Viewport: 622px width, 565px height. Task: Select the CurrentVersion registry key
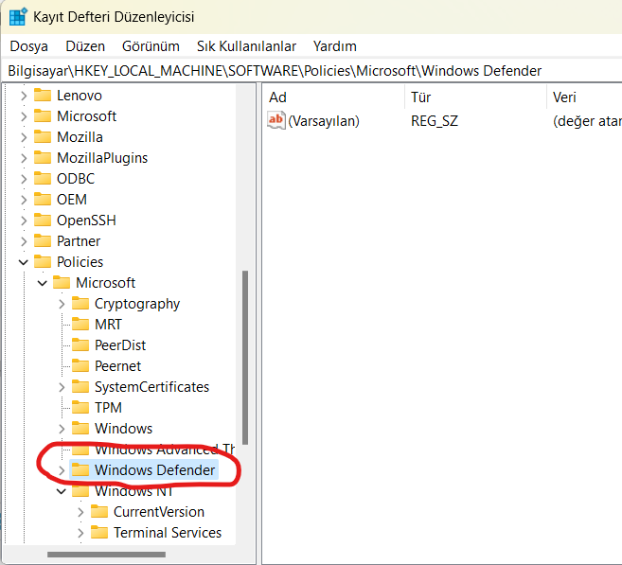158,511
